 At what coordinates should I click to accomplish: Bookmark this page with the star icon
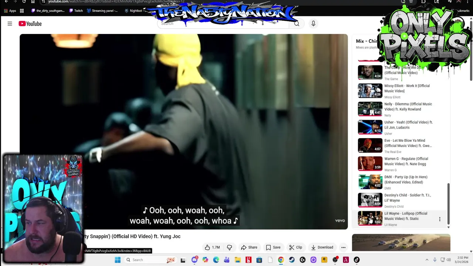pos(411,1)
